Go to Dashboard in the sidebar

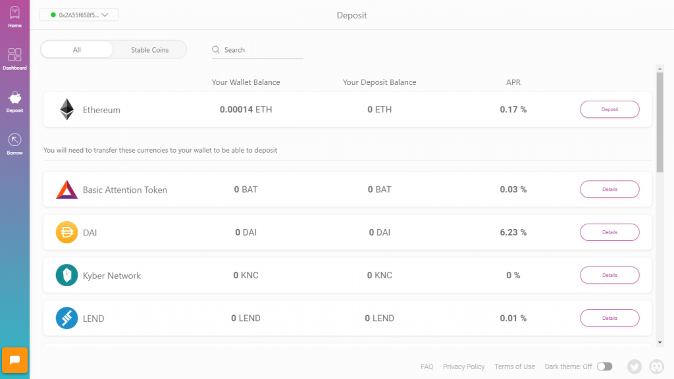[14, 56]
